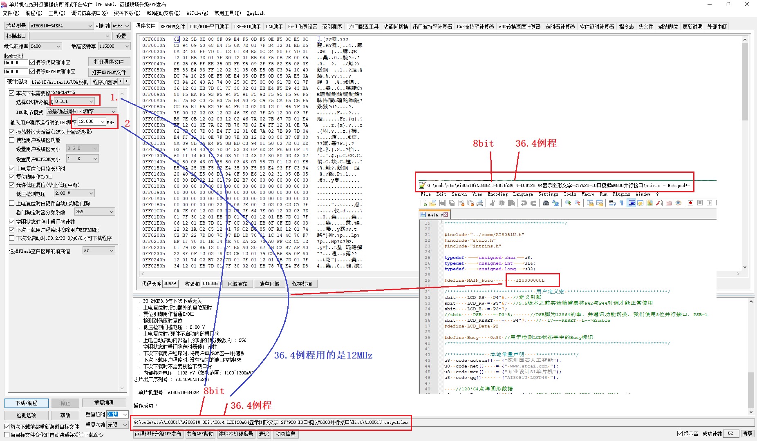This screenshot has width=757, height=441.
Task: Toggle 本次下载需要修改硬件选项 checkbox
Action: click(12, 93)
